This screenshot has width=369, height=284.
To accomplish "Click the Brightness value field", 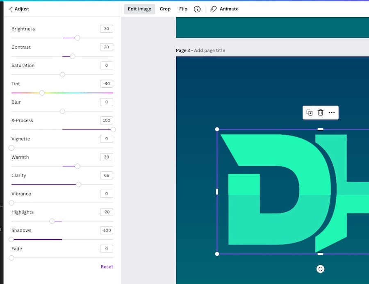I will [x=106, y=29].
